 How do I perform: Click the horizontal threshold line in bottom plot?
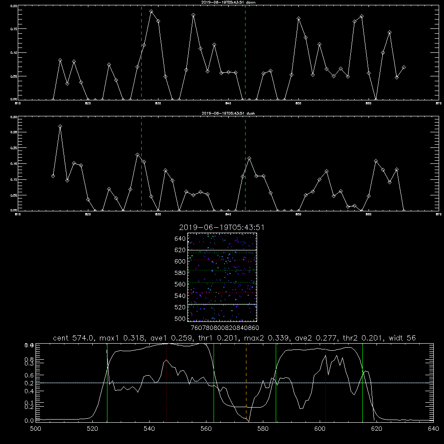tap(234, 383)
